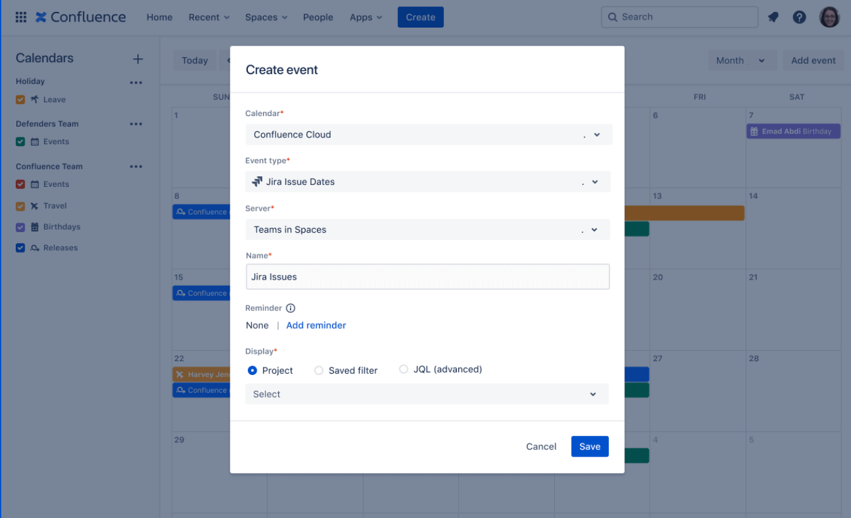
Task: Expand the Apps menu
Action: pos(366,18)
